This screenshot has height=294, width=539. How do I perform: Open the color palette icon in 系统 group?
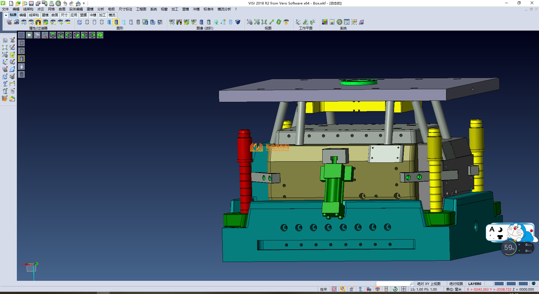325,22
